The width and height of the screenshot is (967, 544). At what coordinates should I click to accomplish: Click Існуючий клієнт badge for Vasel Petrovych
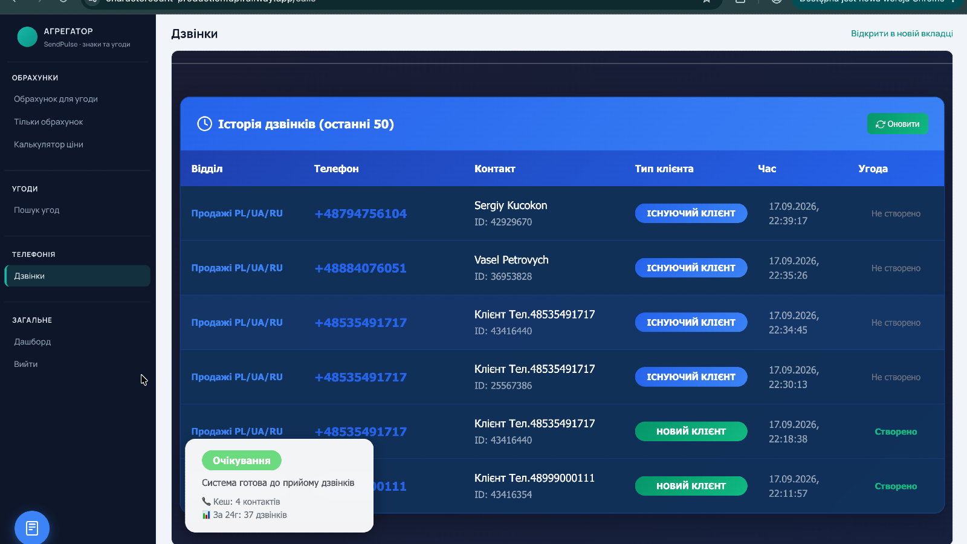(x=691, y=268)
